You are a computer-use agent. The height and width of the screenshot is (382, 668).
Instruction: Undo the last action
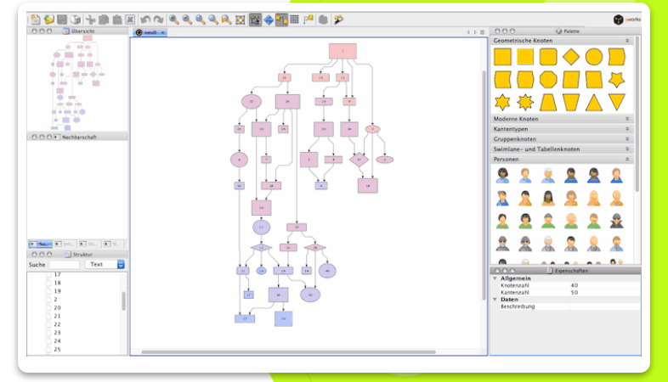(x=145, y=20)
